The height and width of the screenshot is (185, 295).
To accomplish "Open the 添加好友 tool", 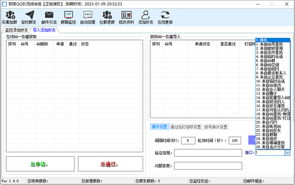I will (x=146, y=17).
